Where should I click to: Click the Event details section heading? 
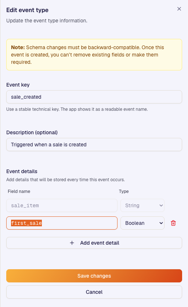click(22, 171)
